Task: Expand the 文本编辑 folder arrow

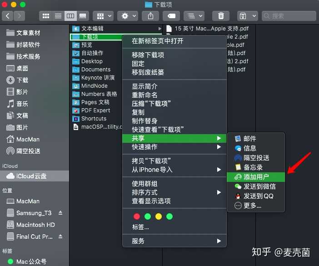Action: (x=159, y=29)
